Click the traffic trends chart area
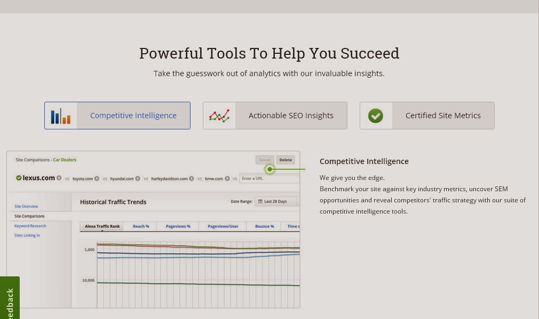Screen dimensions: 539x319 [198, 274]
